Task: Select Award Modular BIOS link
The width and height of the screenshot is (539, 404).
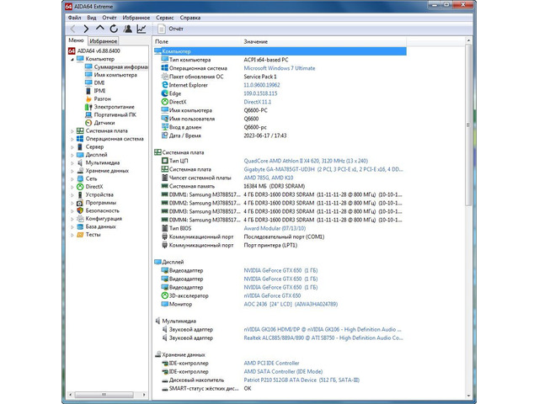Action: coord(275,228)
